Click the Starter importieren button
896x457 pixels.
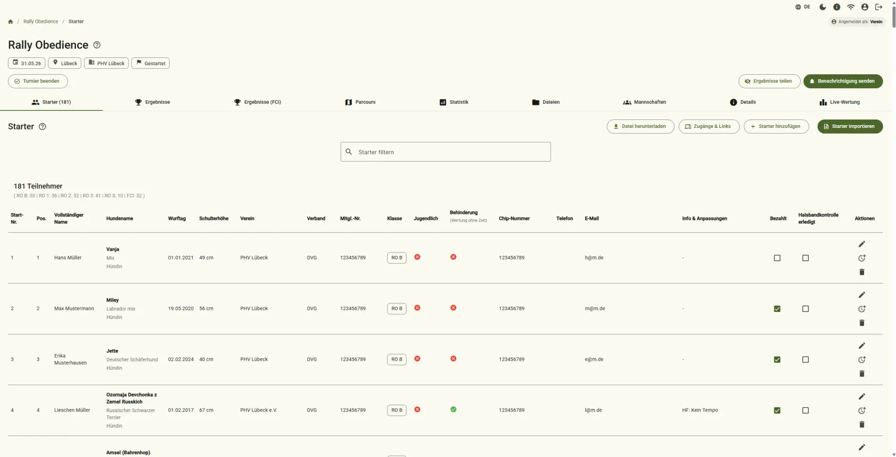coord(850,127)
